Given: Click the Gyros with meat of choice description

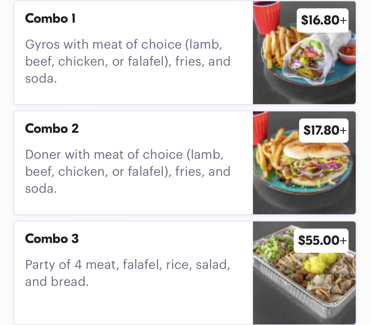Looking at the screenshot, I should click(128, 61).
